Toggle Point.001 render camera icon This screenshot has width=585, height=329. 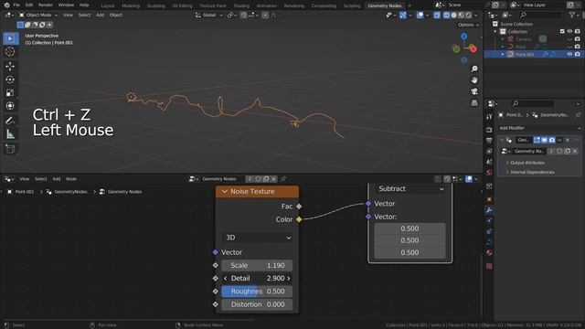577,55
